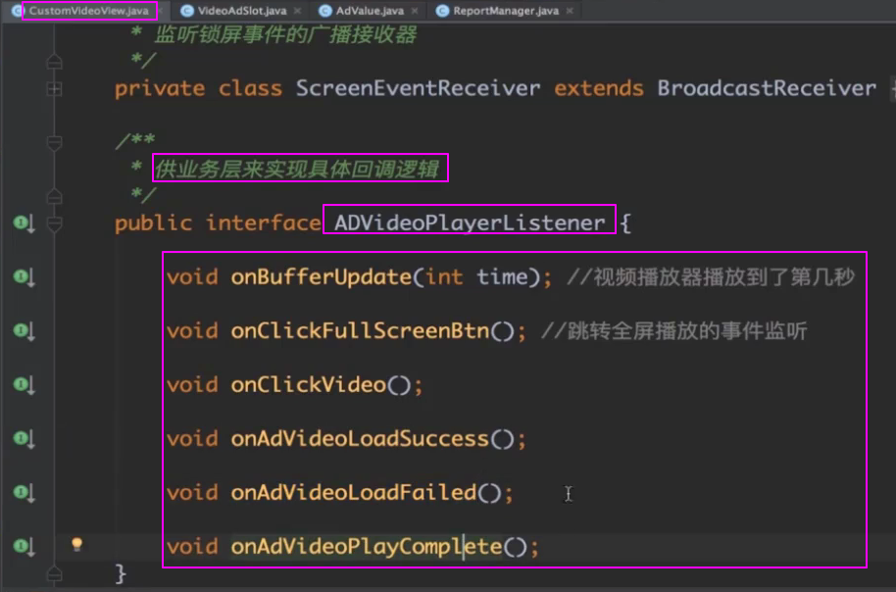Collapse the ADVideoPlayerListener interface block
The image size is (896, 592).
click(54, 224)
